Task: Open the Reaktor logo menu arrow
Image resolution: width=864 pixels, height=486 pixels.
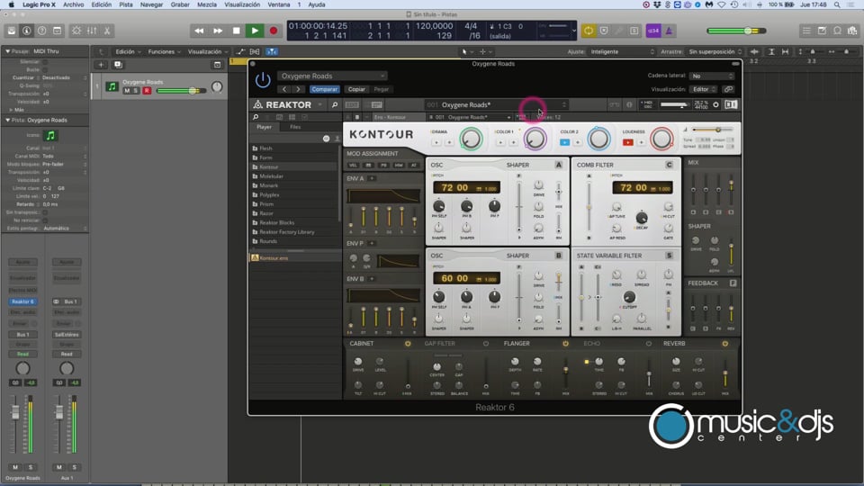Action: click(x=320, y=104)
